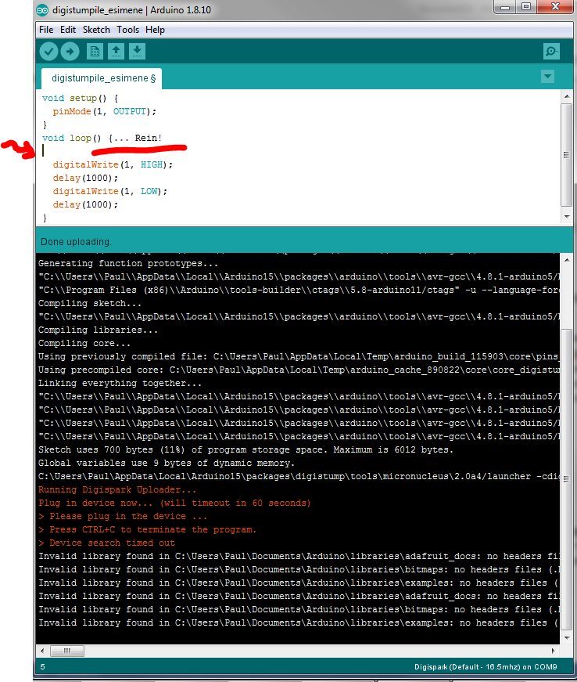Click the code editor scroll up arrow
The width and height of the screenshot is (577, 682).
566,96
